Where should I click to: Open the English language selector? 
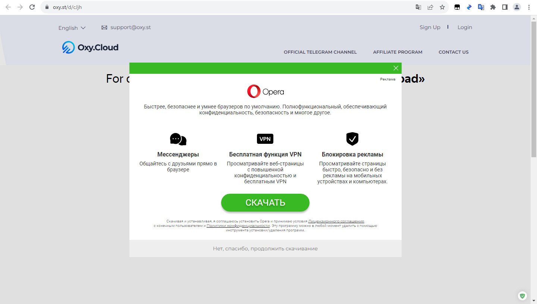pyautogui.click(x=72, y=28)
